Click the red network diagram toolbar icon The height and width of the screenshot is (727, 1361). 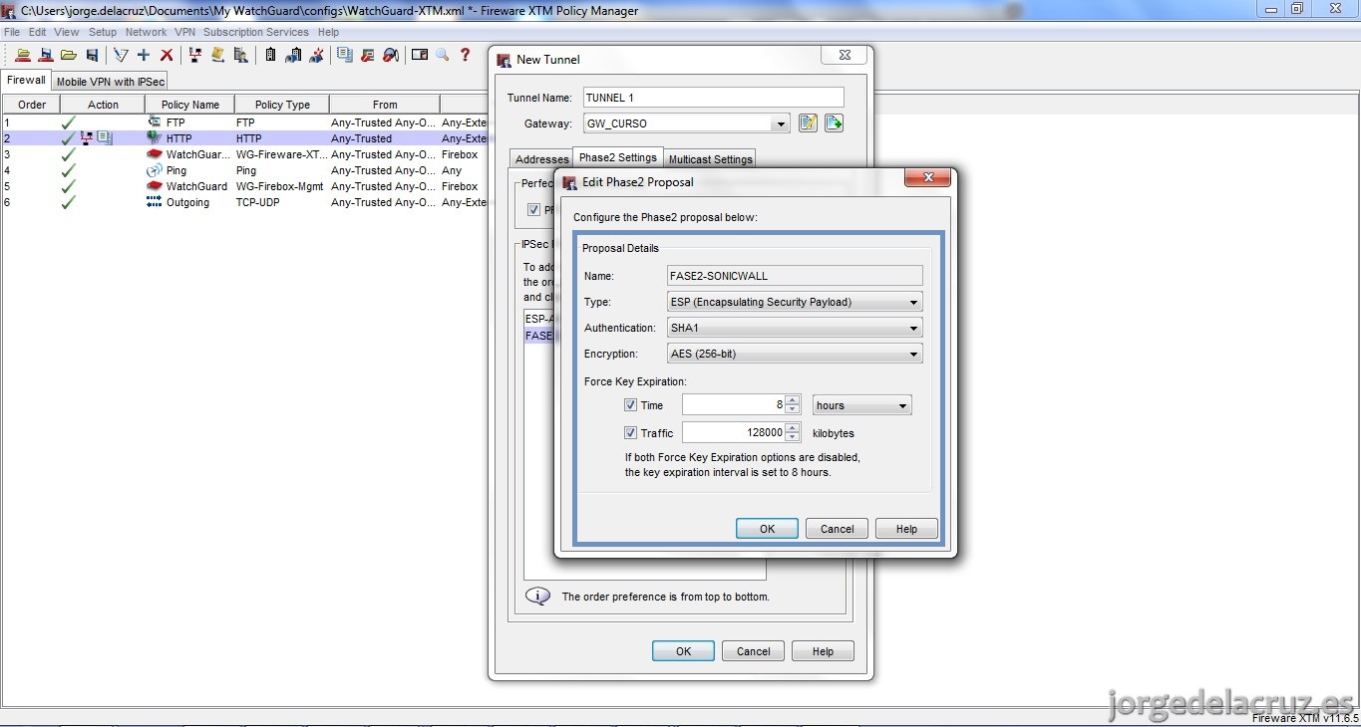point(194,55)
